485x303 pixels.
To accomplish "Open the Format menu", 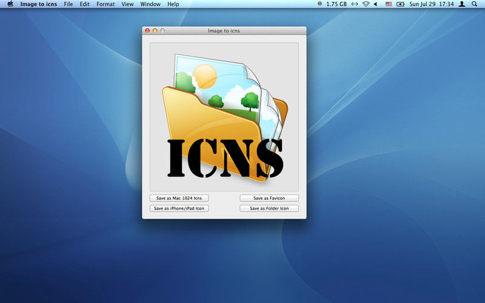I will click(105, 4).
